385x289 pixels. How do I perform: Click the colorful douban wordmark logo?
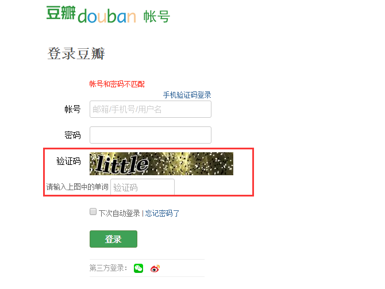107,16
